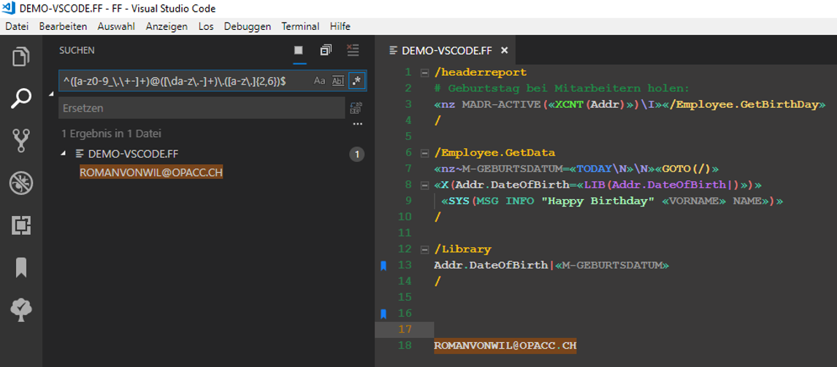Open the Bearbeiten menu
Viewport: 837px width, 367px height.
[x=63, y=26]
